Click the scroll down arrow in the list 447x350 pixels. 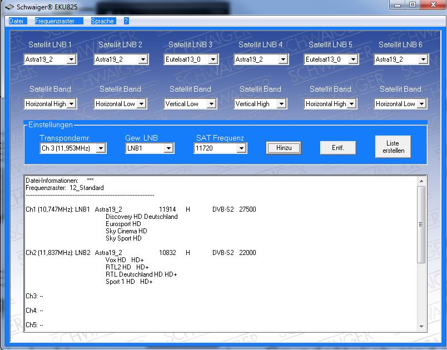point(421,327)
